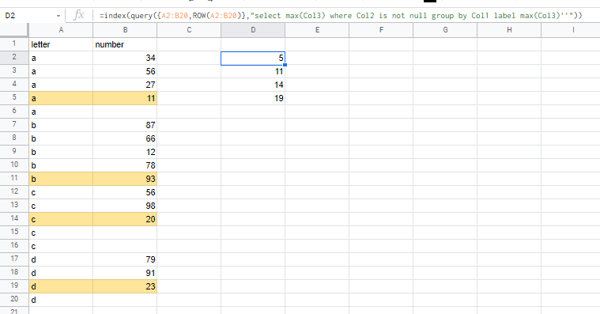Click cell B18 with value 91
The image size is (600, 314).
pos(125,273)
